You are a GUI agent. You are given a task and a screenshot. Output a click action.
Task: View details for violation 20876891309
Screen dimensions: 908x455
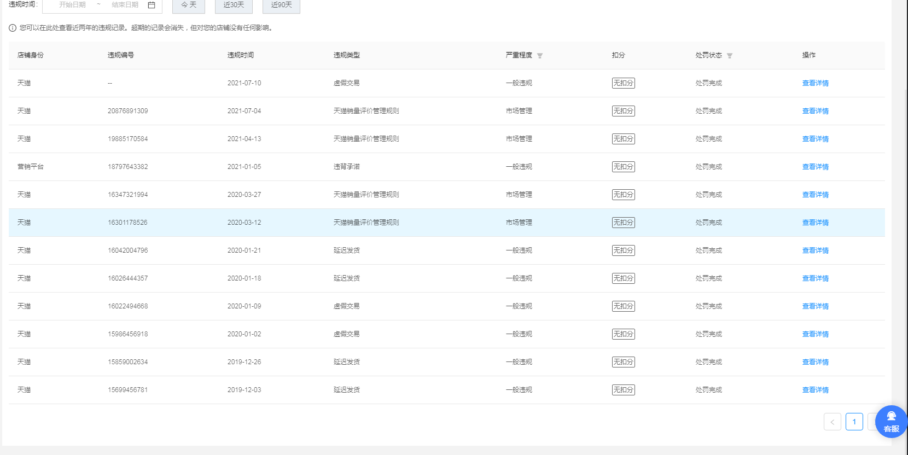pos(815,111)
